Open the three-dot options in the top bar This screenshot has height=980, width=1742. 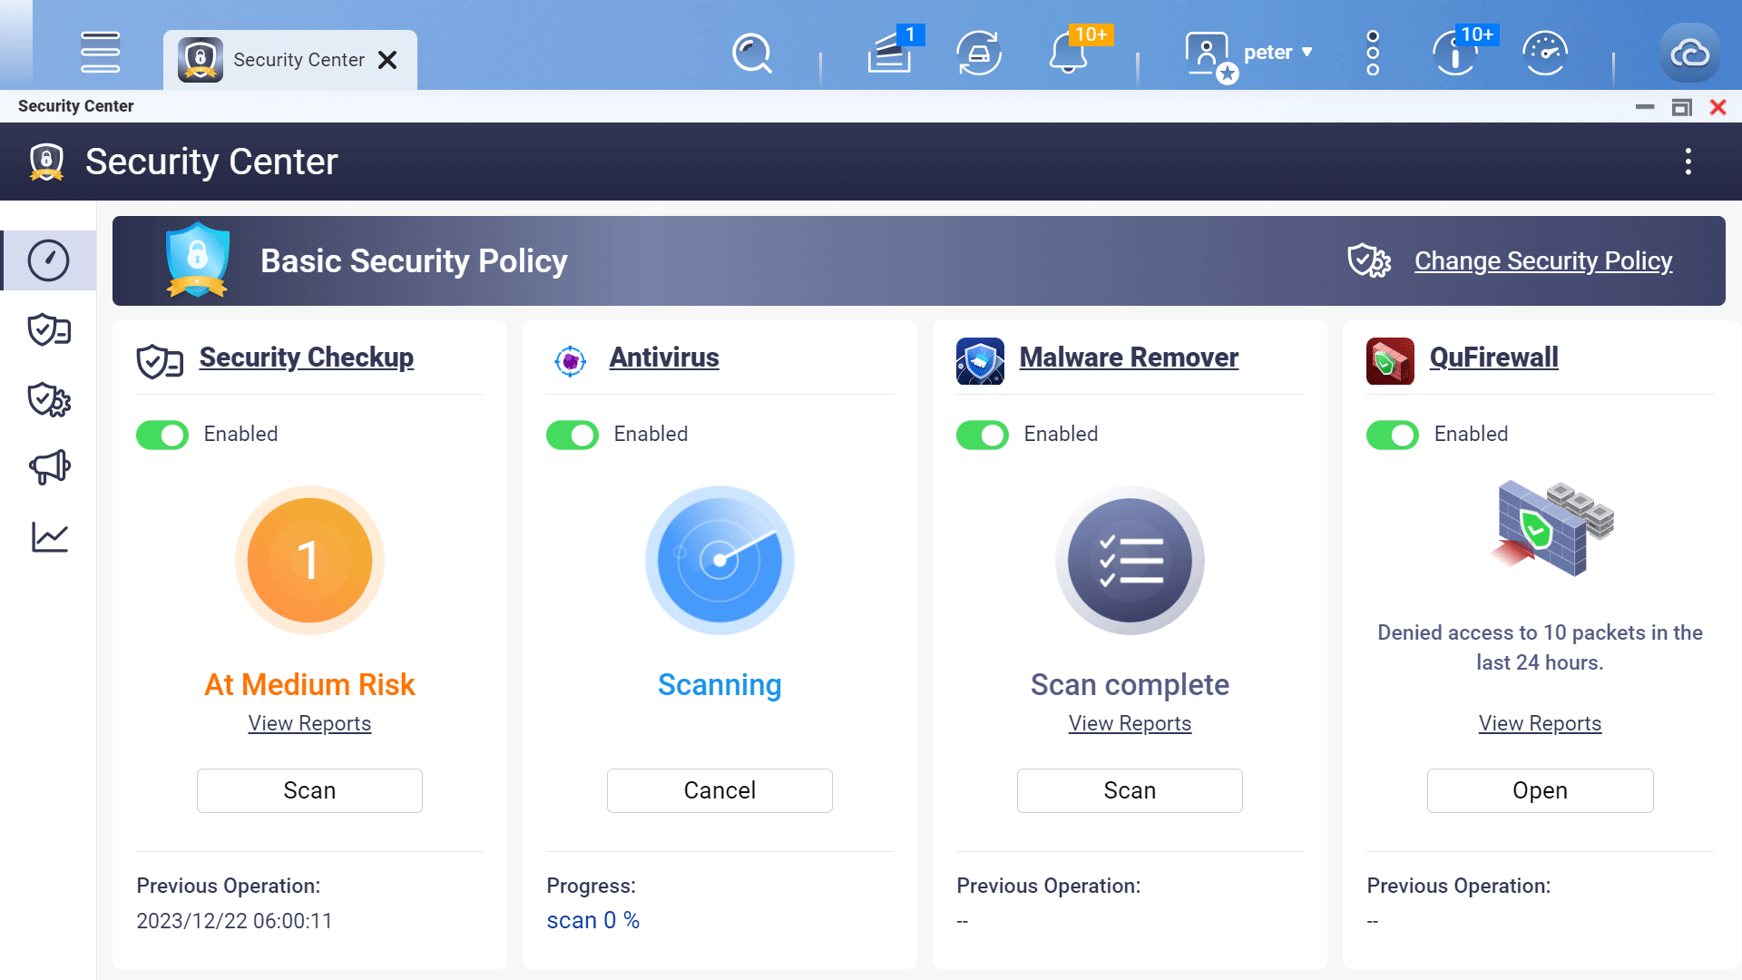click(x=1372, y=52)
